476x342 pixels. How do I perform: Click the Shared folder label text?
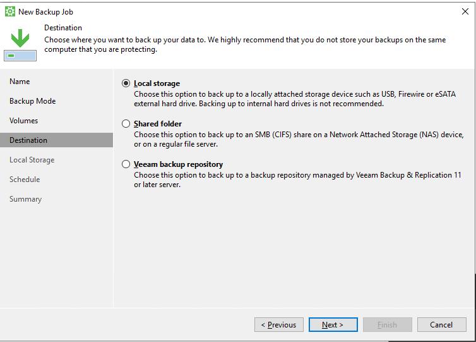coord(158,124)
